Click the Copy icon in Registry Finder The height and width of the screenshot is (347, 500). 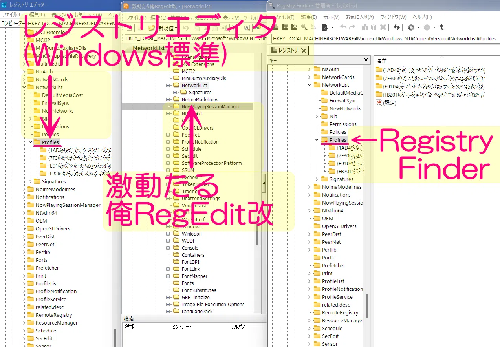[x=364, y=27]
